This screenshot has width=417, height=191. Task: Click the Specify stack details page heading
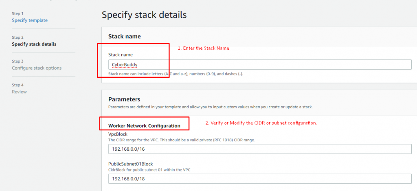click(144, 15)
